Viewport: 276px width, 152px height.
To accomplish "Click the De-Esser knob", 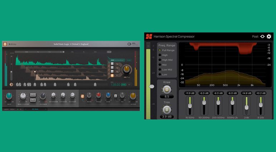I will coord(72,95).
